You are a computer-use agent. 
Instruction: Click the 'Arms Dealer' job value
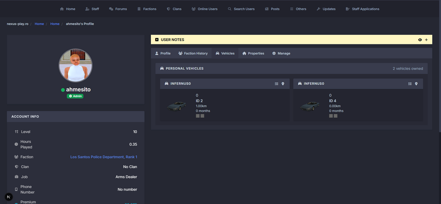[126, 177]
